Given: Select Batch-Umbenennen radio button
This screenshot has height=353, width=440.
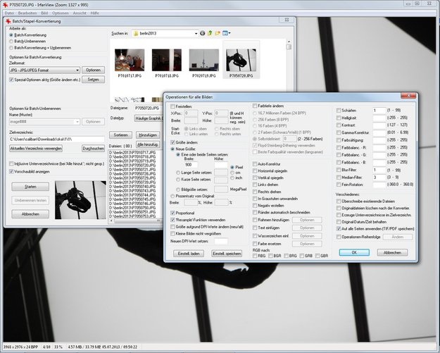Looking at the screenshot, I should [x=11, y=42].
